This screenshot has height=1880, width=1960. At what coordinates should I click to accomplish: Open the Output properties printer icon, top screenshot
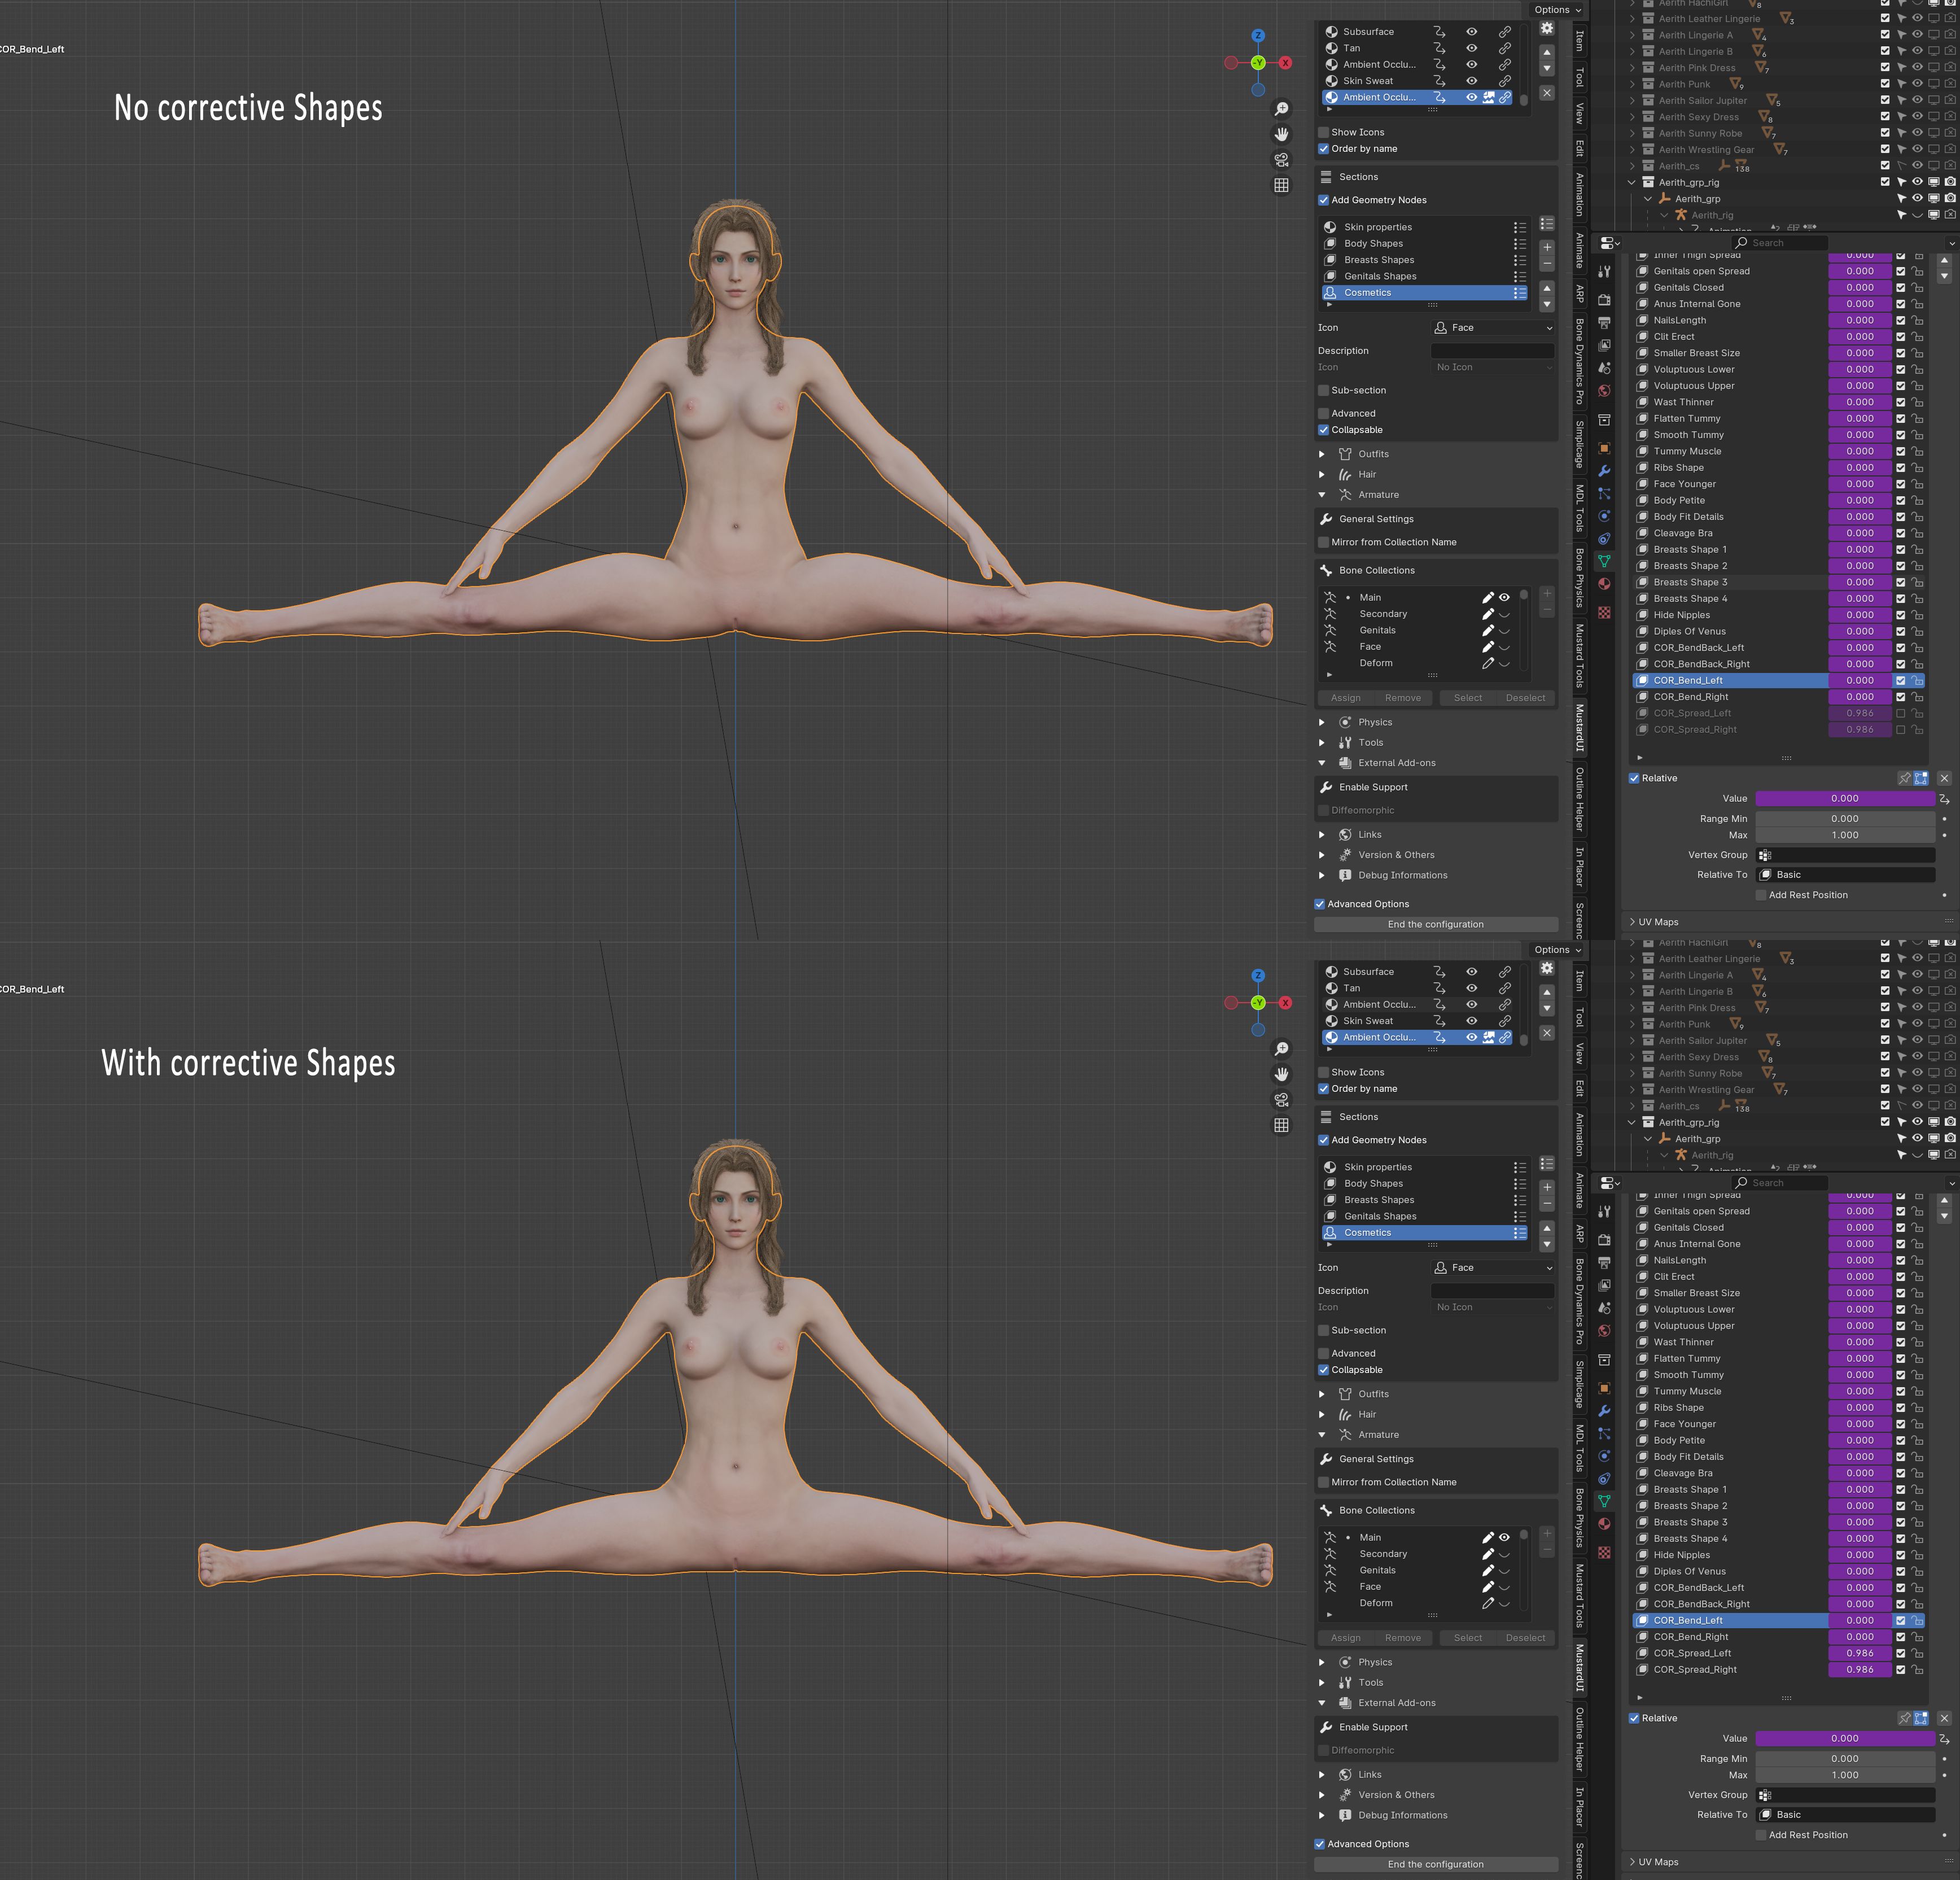[x=1604, y=323]
